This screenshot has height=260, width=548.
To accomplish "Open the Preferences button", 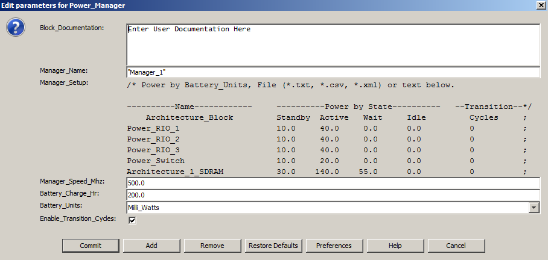I will click(334, 246).
